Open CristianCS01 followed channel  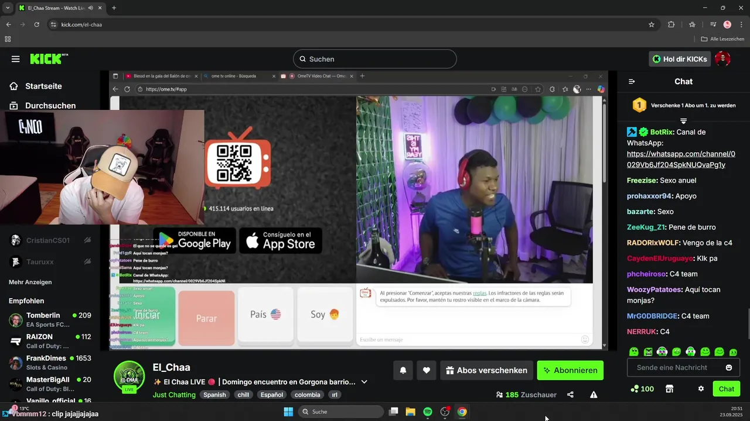51,240
